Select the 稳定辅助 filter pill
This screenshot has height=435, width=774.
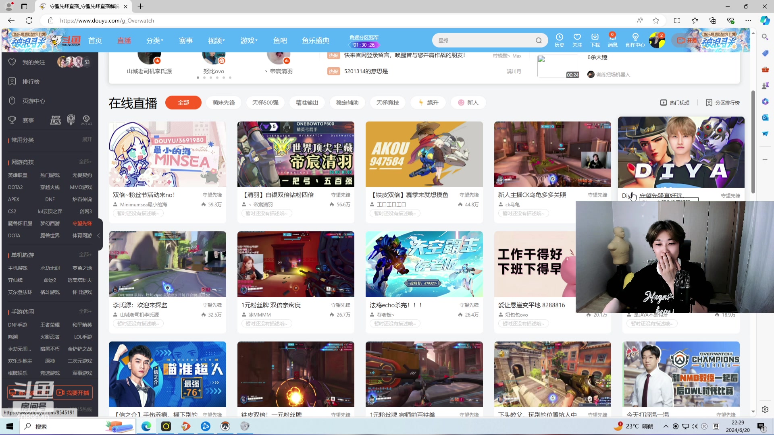pyautogui.click(x=347, y=103)
